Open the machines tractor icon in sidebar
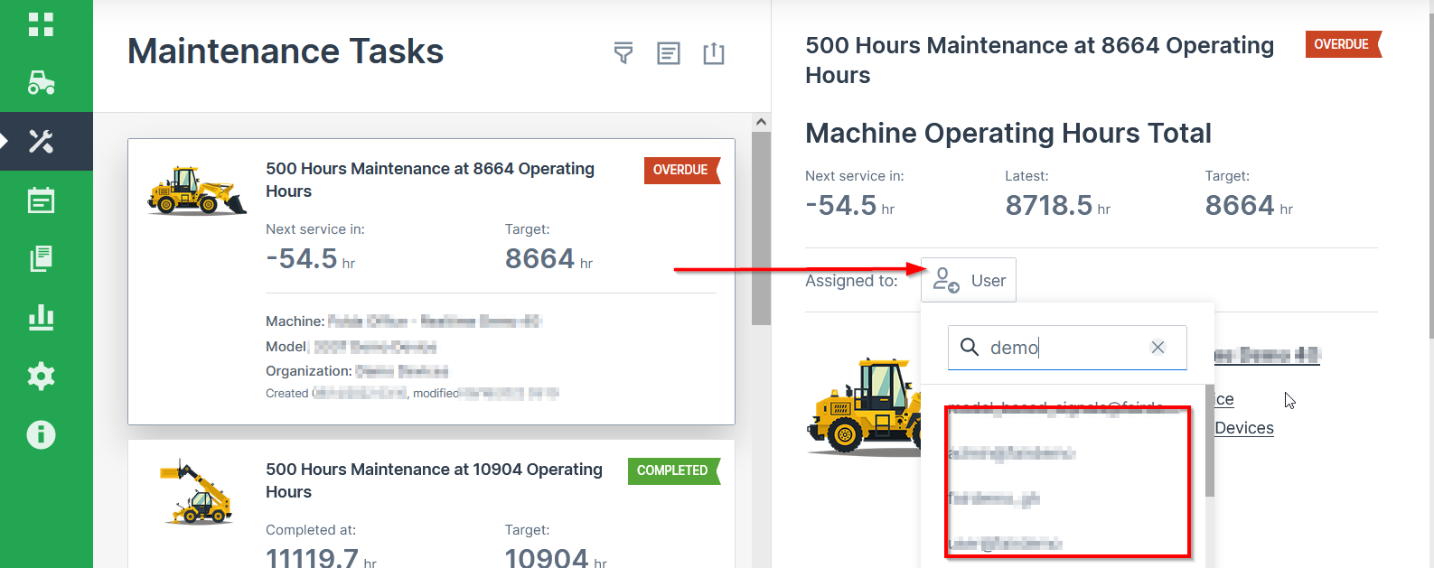The width and height of the screenshot is (1434, 568). (x=41, y=83)
